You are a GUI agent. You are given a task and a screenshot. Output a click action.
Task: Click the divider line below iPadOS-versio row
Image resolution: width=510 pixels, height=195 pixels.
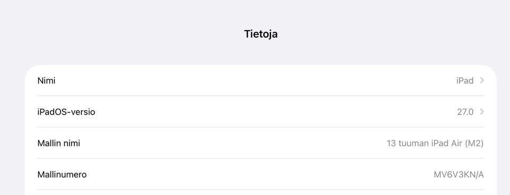[x=261, y=127]
